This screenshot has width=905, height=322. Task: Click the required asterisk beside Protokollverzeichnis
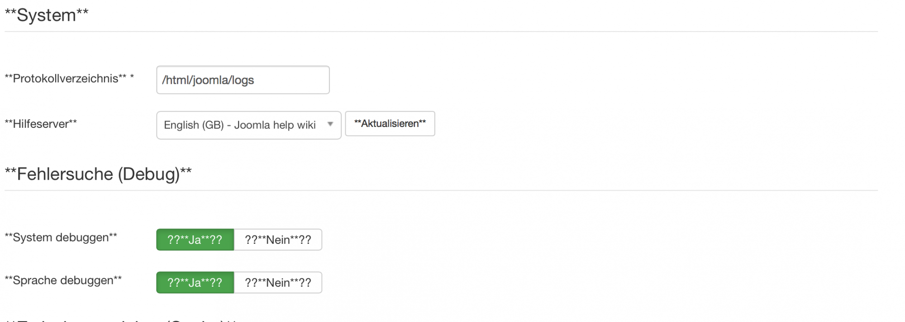132,77
